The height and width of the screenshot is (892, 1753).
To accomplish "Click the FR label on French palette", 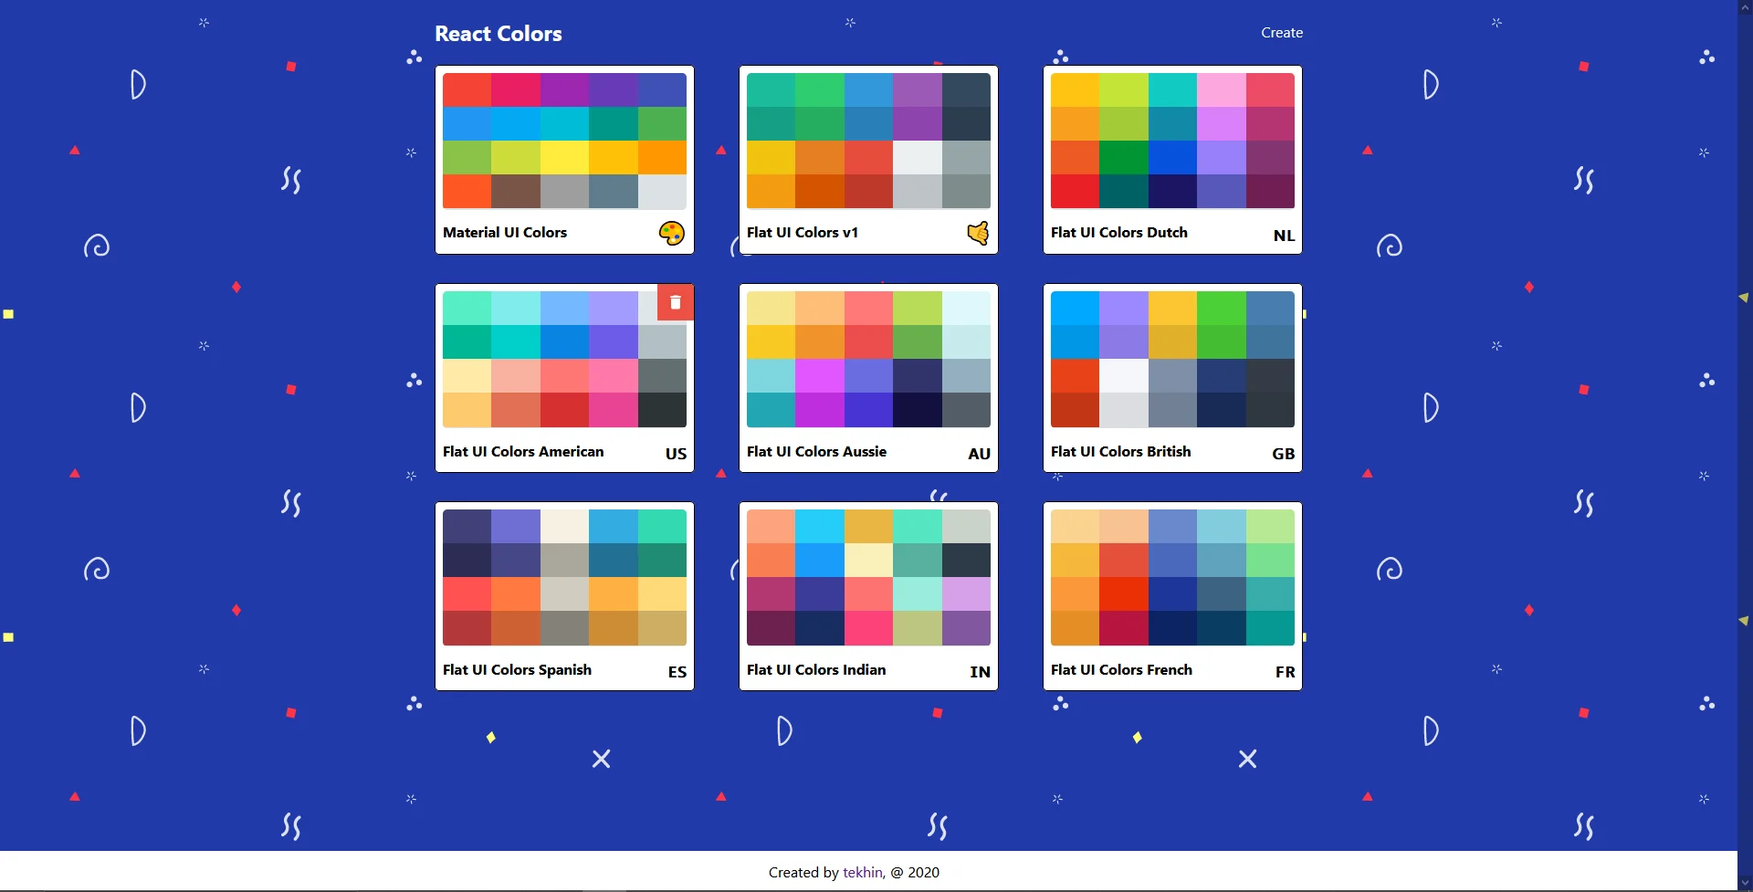I will click(1285, 672).
